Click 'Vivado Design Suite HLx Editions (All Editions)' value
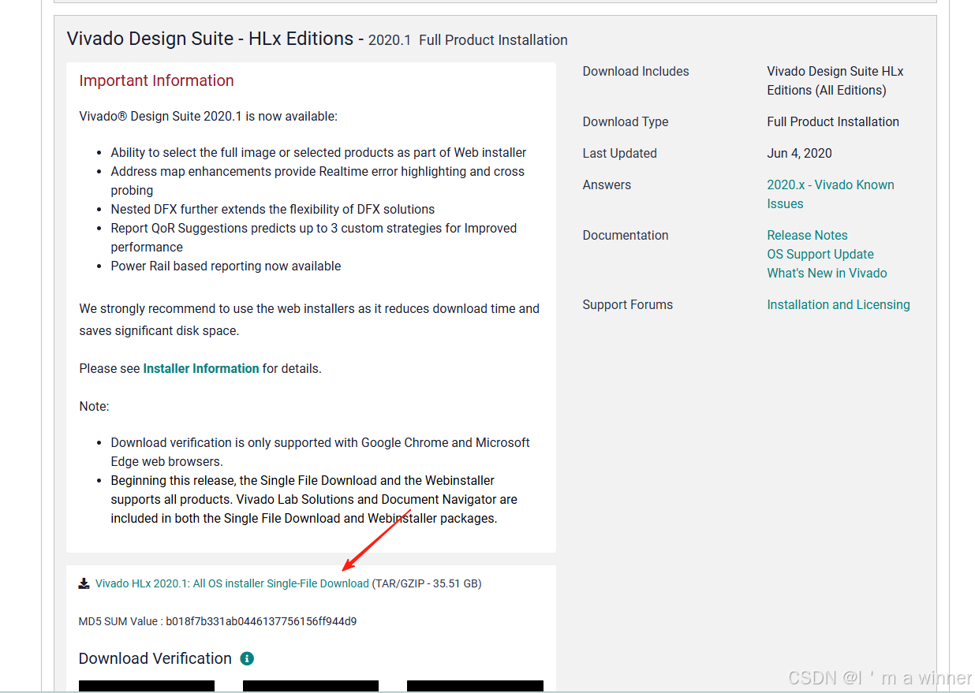 (x=835, y=80)
